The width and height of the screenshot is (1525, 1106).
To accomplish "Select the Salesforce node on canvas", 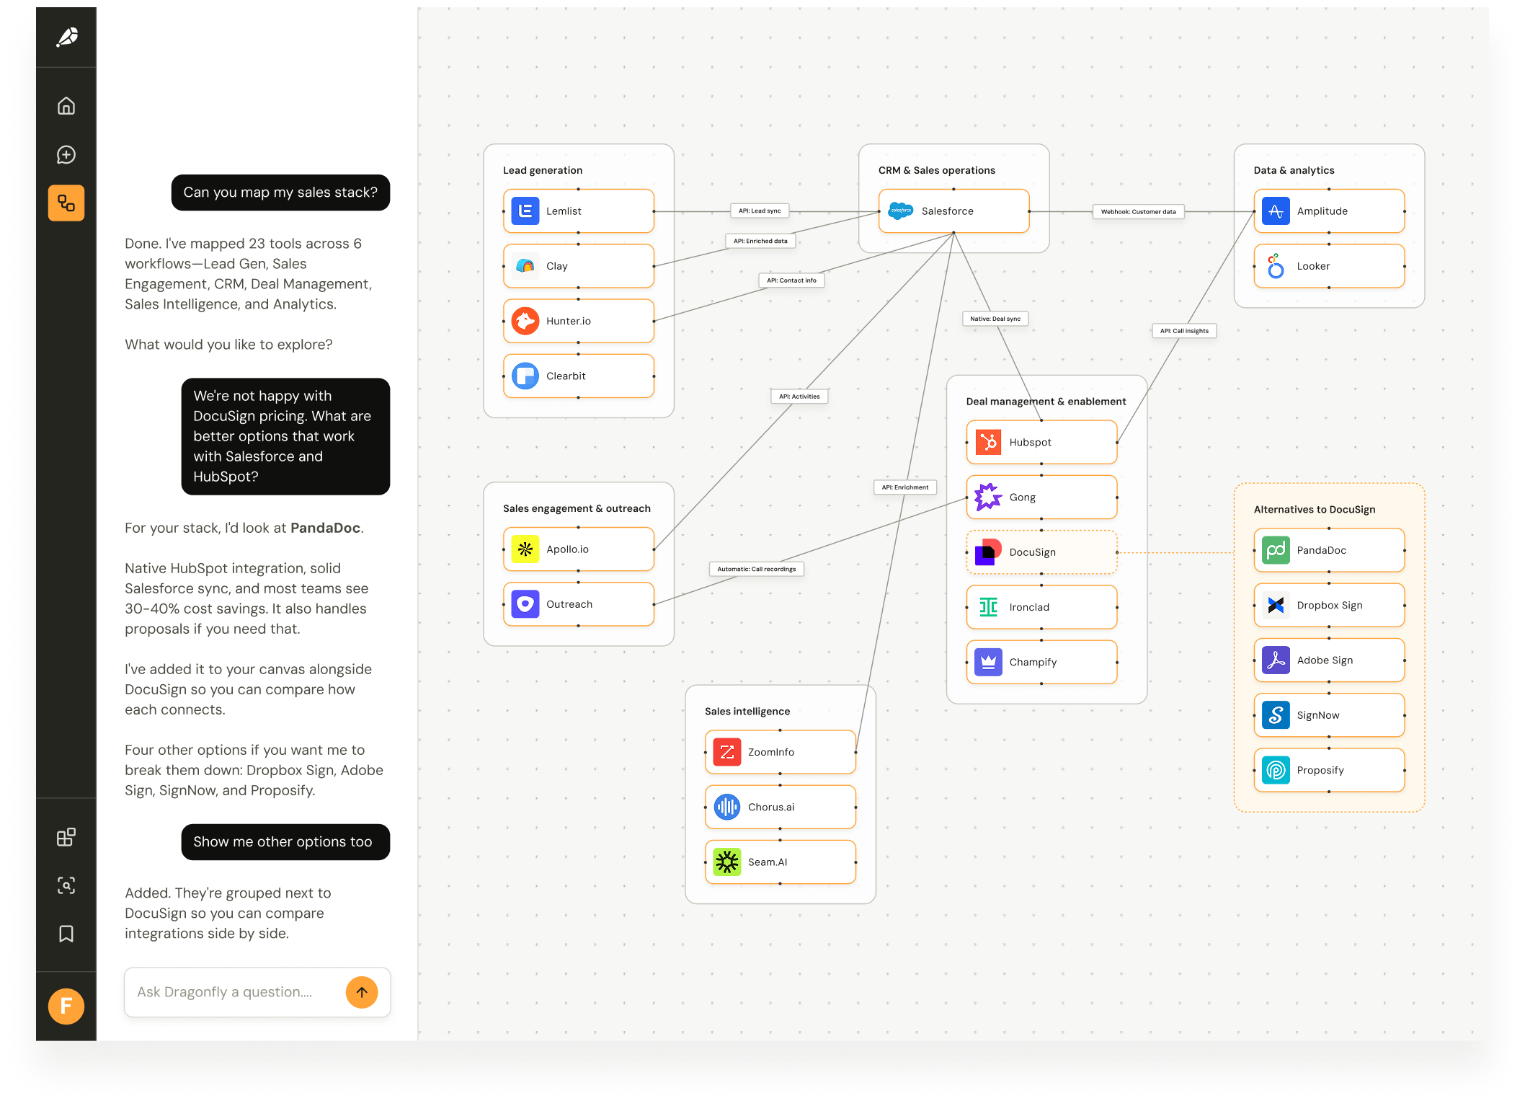I will 953,211.
